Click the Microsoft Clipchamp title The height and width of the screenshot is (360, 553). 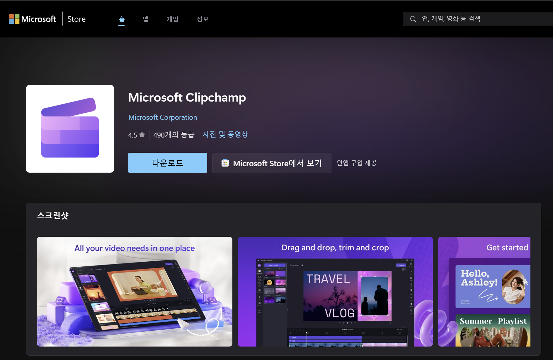click(x=187, y=97)
